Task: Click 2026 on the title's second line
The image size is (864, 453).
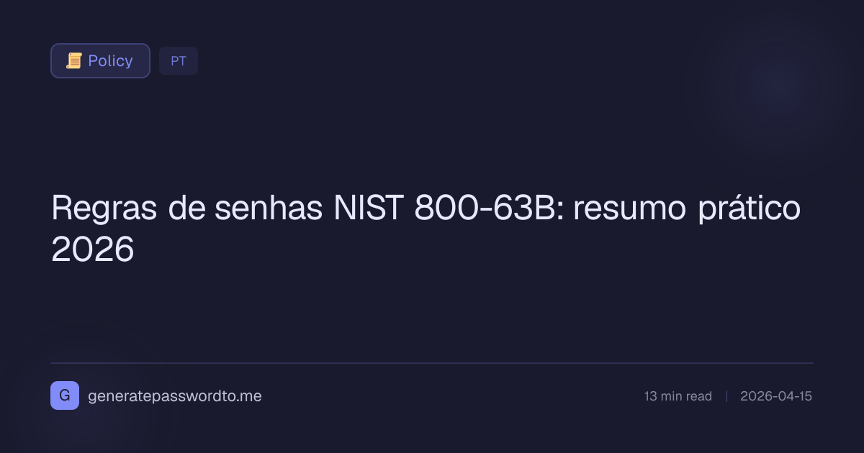Action: [x=93, y=250]
